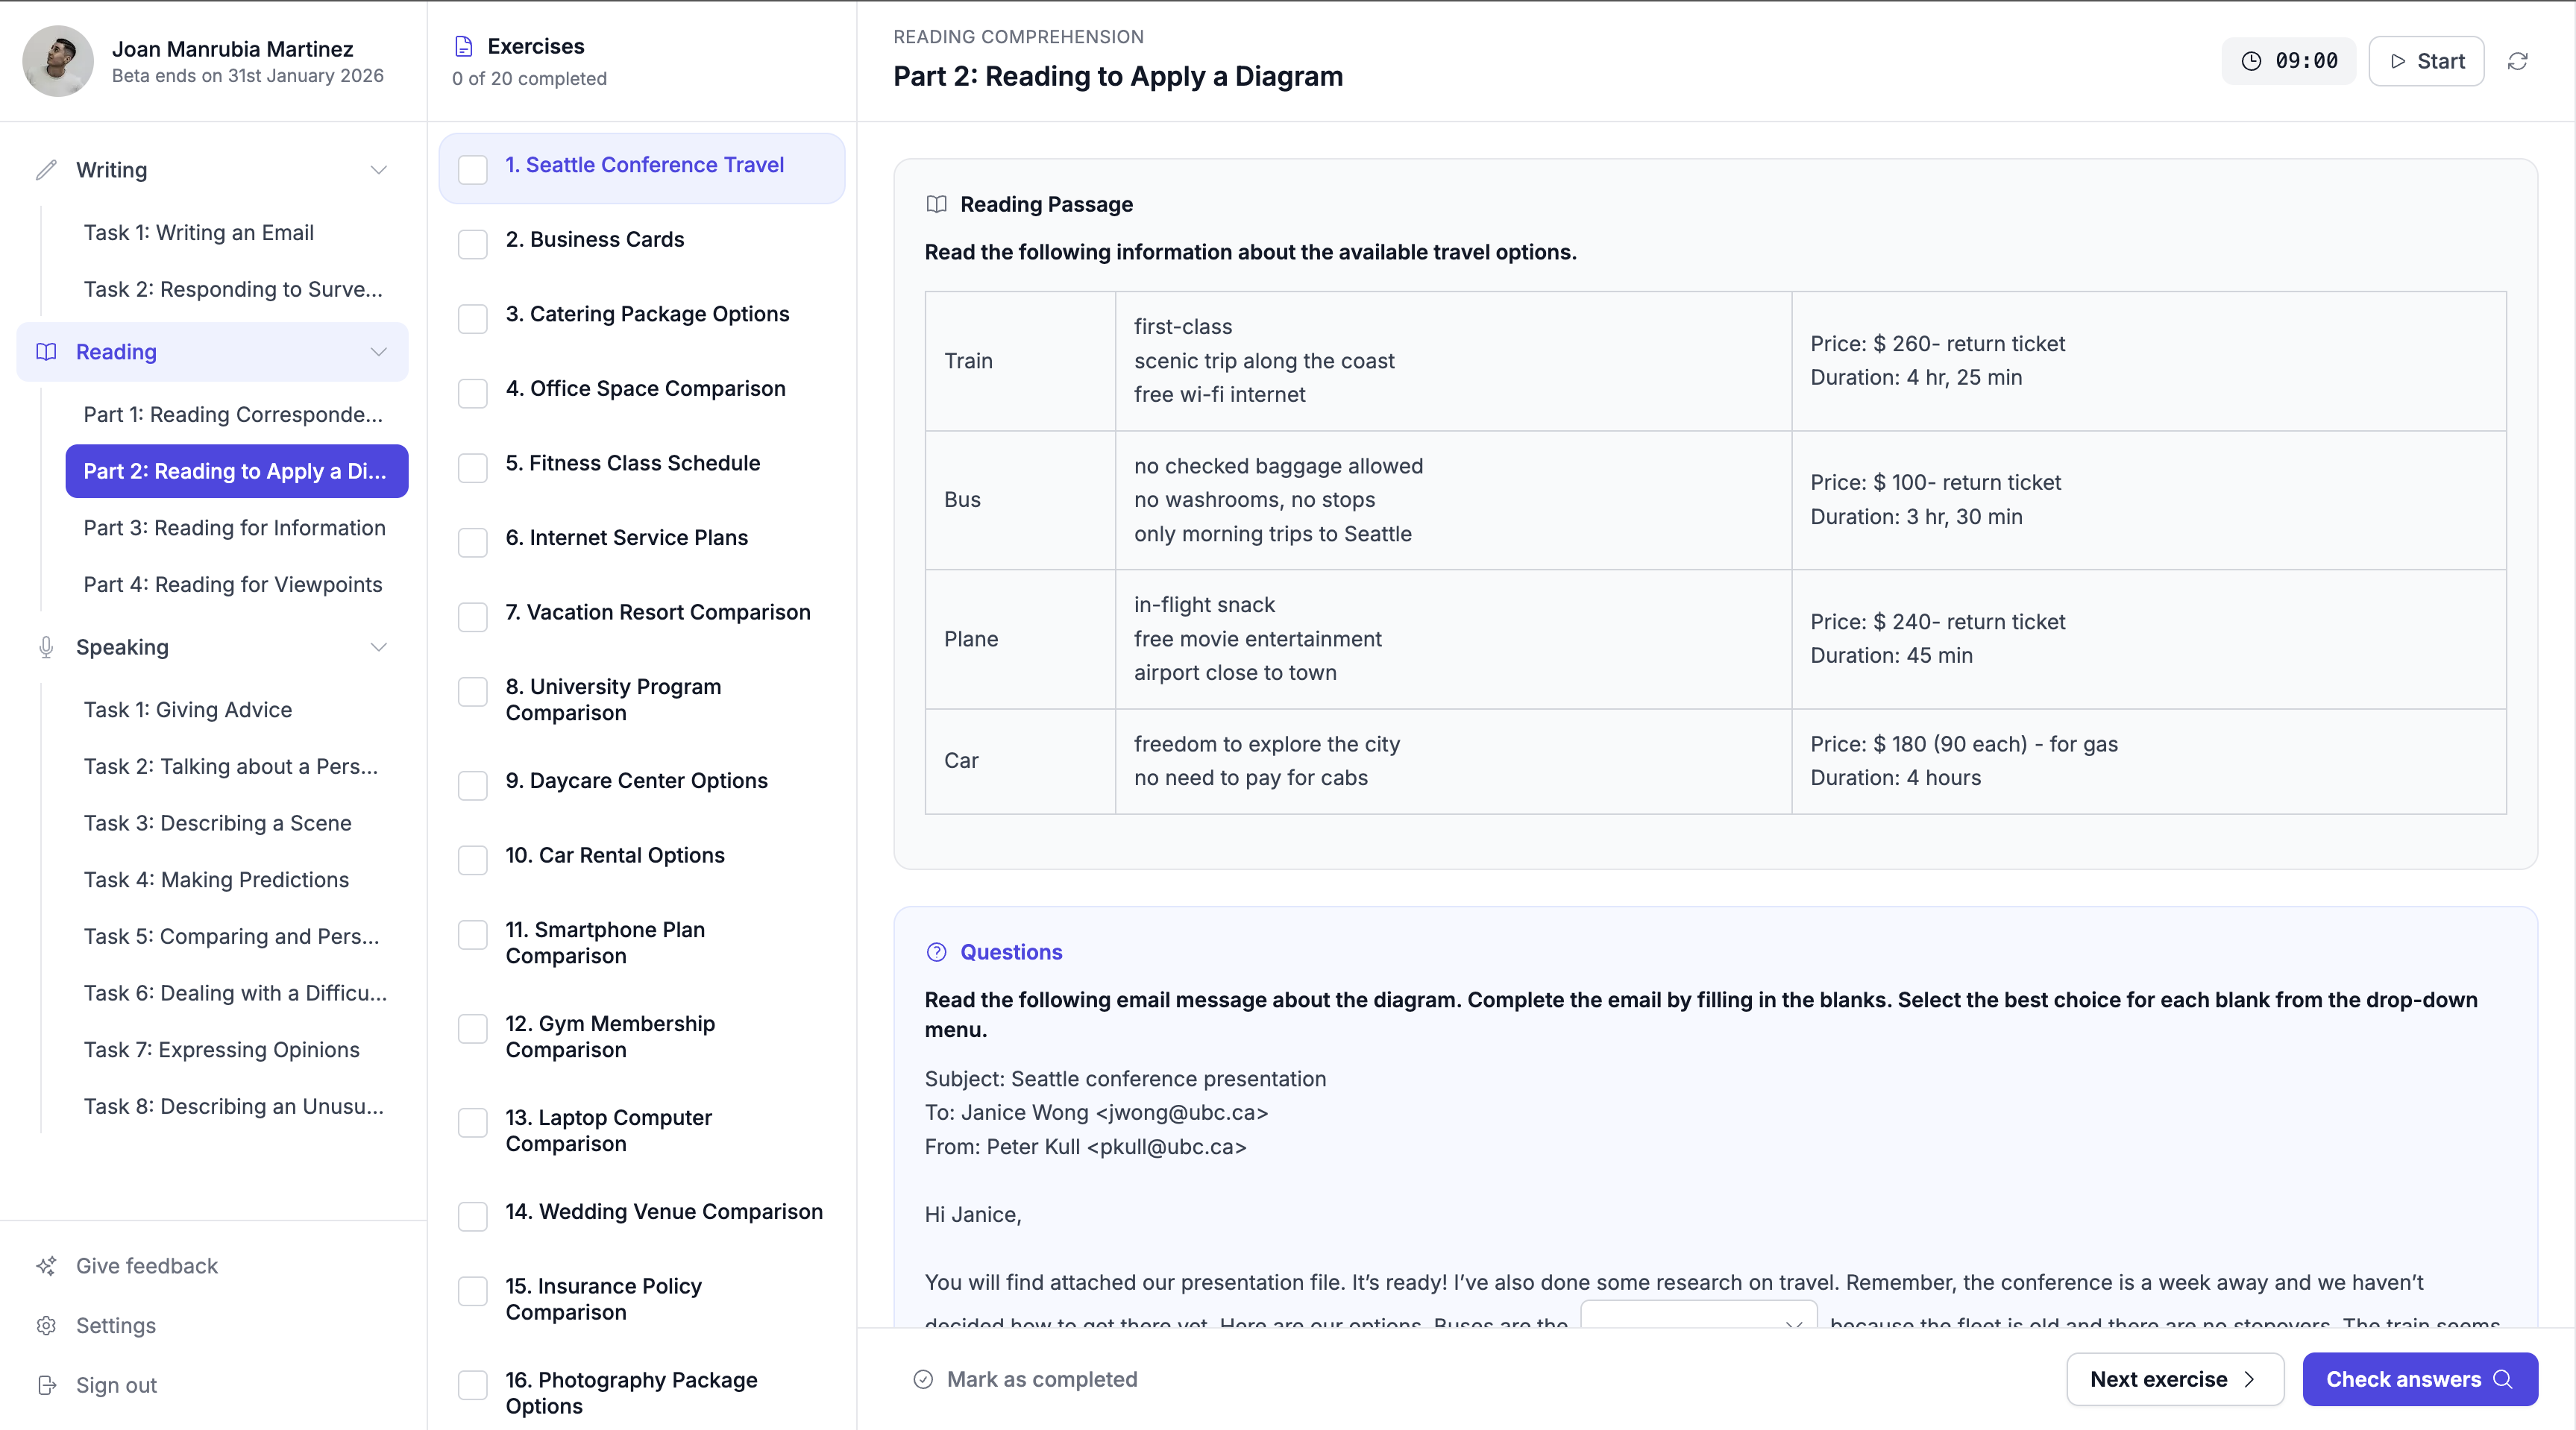Collapse the Writing section chevron
The image size is (2576, 1430).
tap(378, 170)
